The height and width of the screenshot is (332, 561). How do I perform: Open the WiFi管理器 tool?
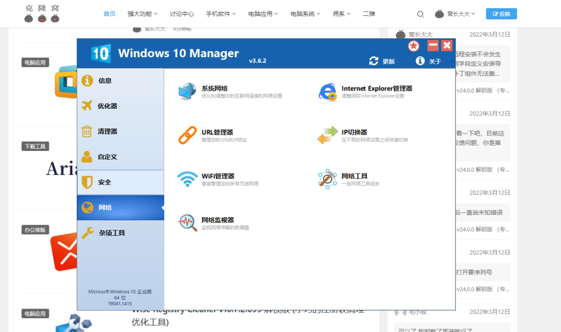point(218,179)
